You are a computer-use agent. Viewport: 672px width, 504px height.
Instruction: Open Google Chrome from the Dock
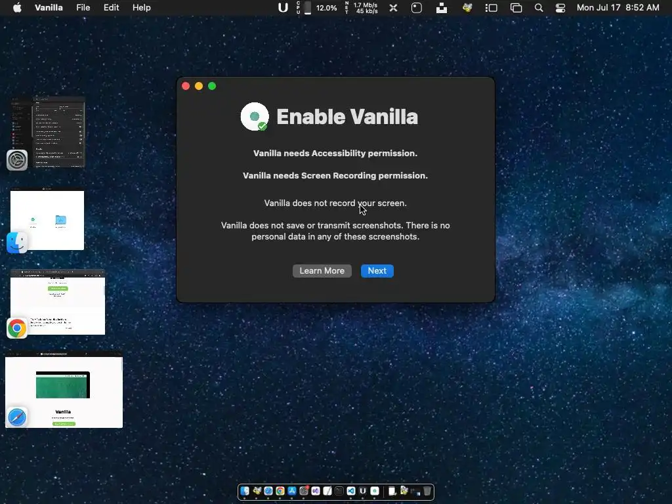coord(280,491)
